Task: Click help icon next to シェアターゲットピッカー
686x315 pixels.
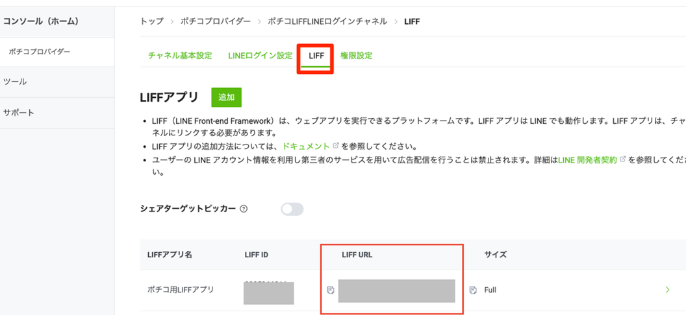Action: pos(244,209)
